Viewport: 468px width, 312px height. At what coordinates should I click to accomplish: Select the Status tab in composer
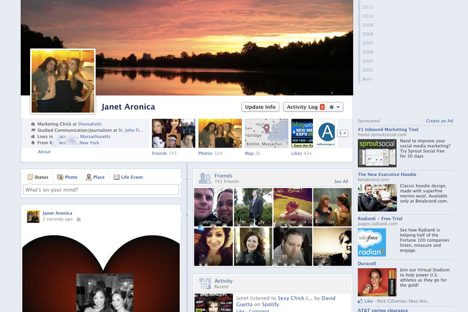coord(38,177)
